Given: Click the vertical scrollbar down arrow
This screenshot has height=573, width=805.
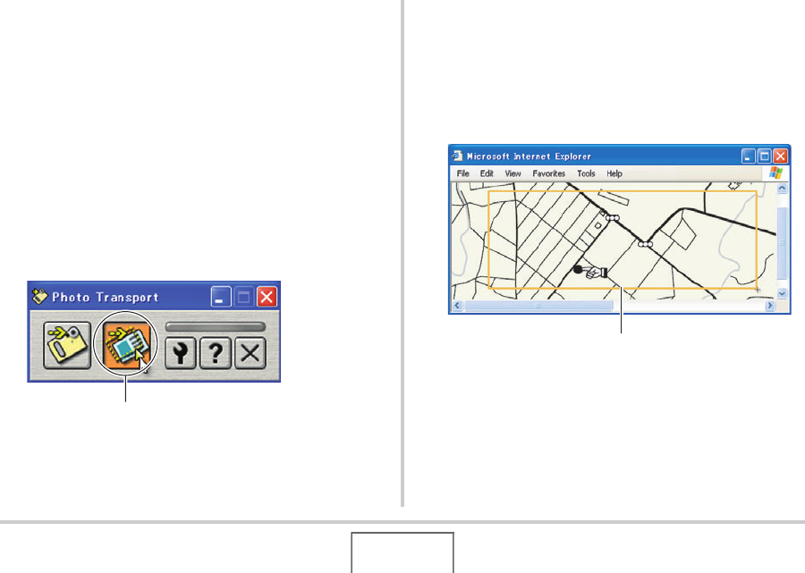Looking at the screenshot, I should tap(782, 293).
